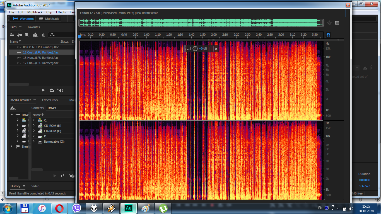Open the Effects menu
The height and width of the screenshot is (214, 381).
tap(61, 12)
